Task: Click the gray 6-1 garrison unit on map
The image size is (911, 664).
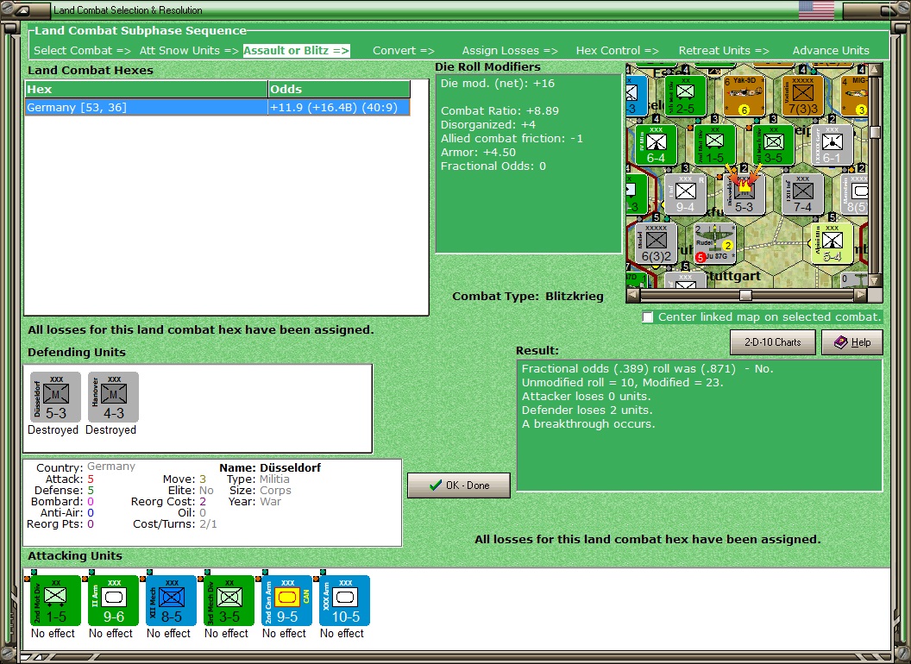Action: [832, 145]
